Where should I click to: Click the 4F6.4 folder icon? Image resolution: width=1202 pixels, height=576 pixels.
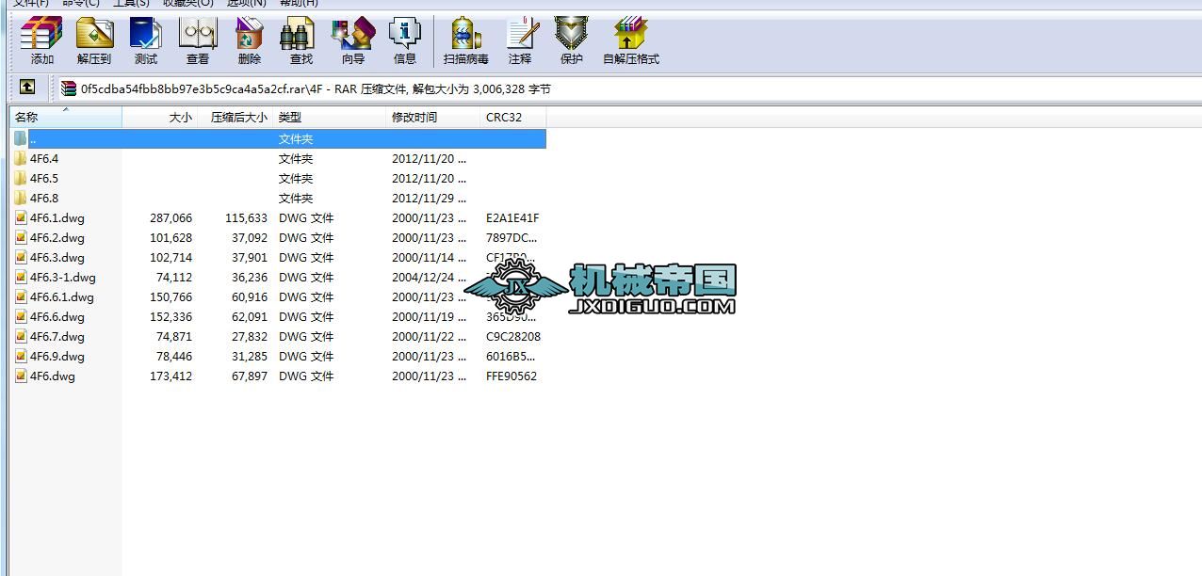pos(21,158)
